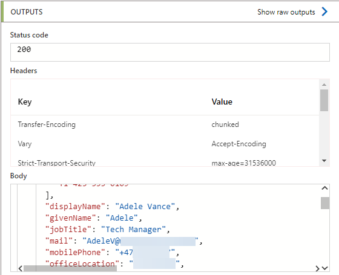This screenshot has height=275, width=339.
Task: Click the Headers vertical scrollbar thumb
Action: tap(324, 100)
